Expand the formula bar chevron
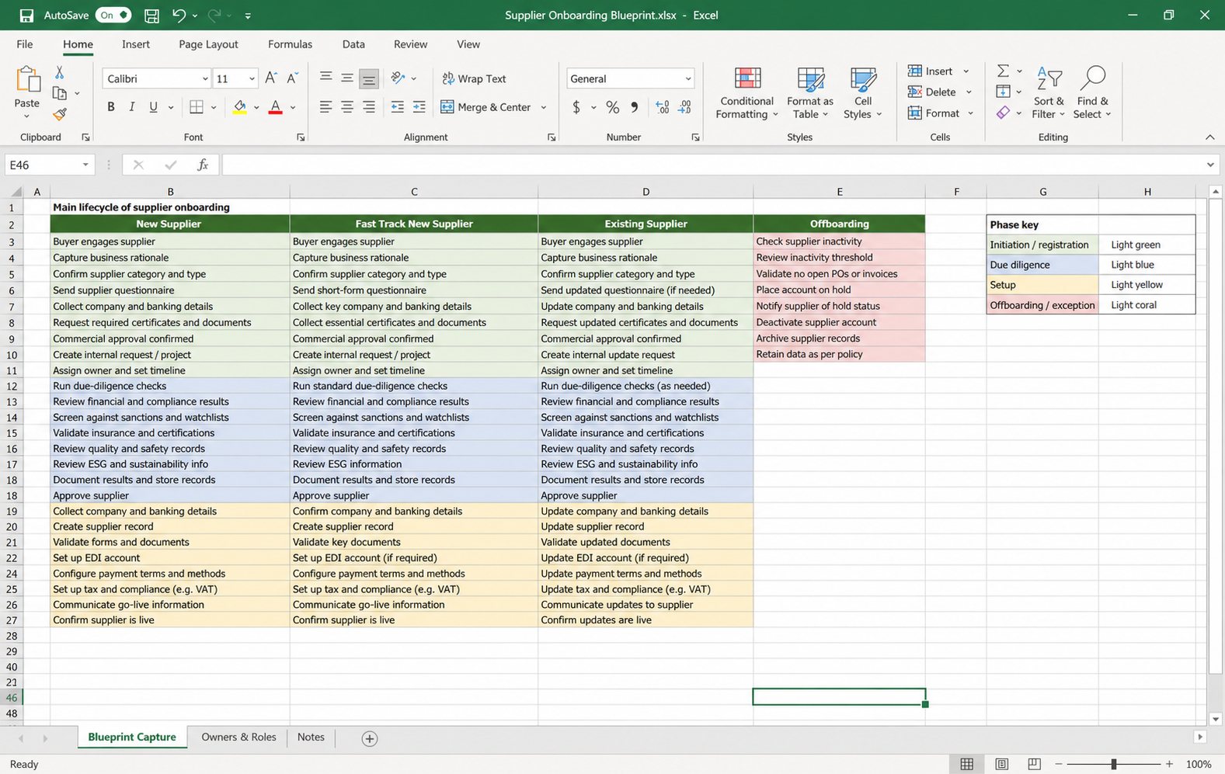 point(1210,165)
